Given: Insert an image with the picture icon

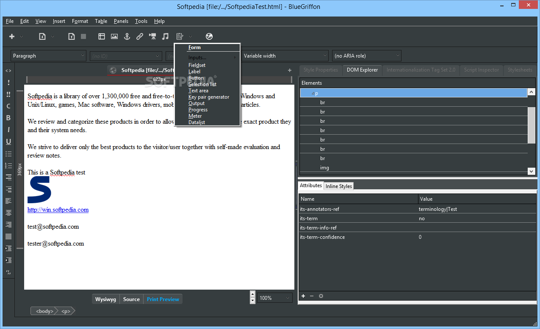Looking at the screenshot, I should [114, 36].
